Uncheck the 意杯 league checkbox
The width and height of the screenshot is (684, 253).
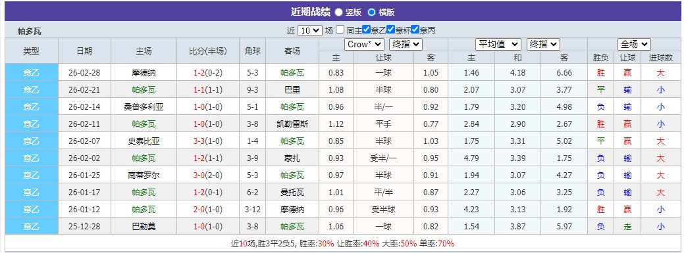click(x=391, y=30)
